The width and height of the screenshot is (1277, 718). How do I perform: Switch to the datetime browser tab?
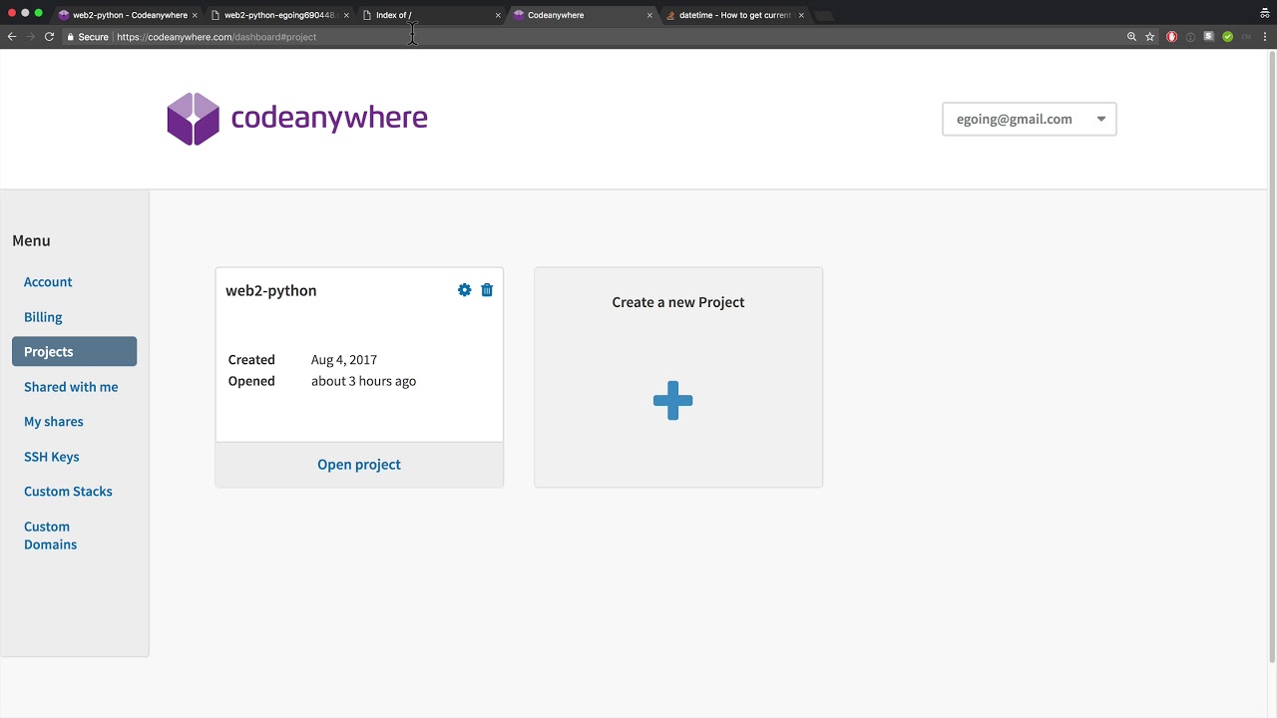point(734,15)
